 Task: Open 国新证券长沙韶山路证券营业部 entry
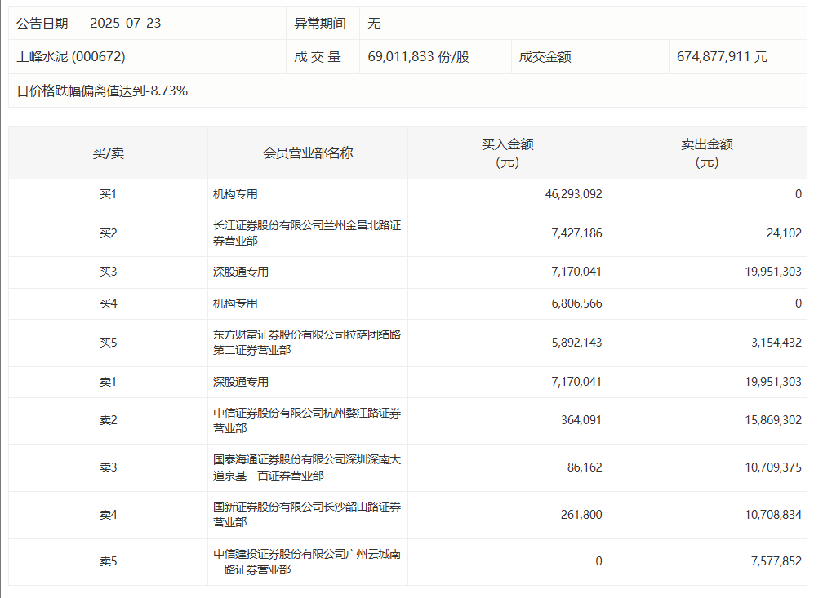click(x=307, y=515)
